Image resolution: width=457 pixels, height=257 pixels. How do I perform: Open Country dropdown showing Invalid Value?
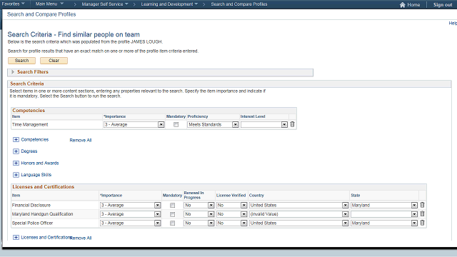click(x=298, y=214)
